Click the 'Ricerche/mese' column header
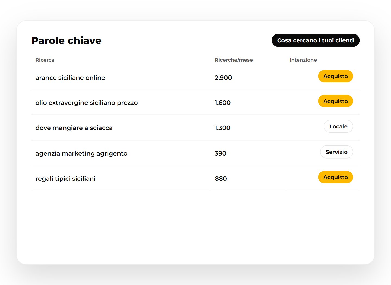The image size is (391, 285). tap(234, 60)
